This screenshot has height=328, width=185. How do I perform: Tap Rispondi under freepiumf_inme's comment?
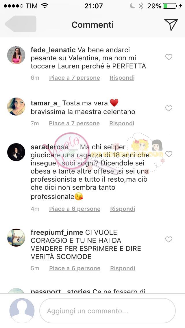(x=123, y=268)
